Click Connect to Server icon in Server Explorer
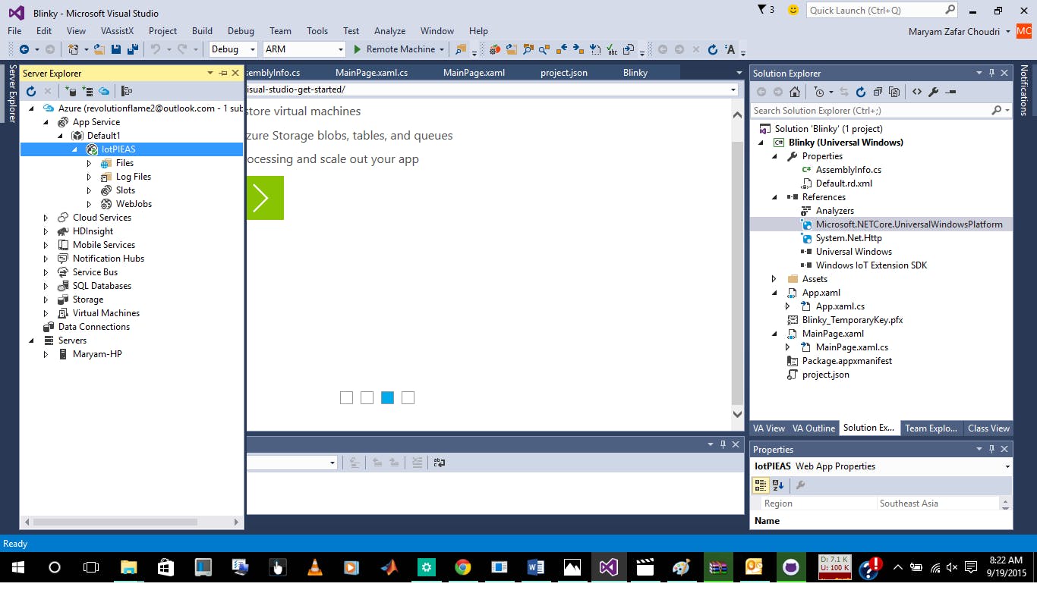 coord(87,91)
